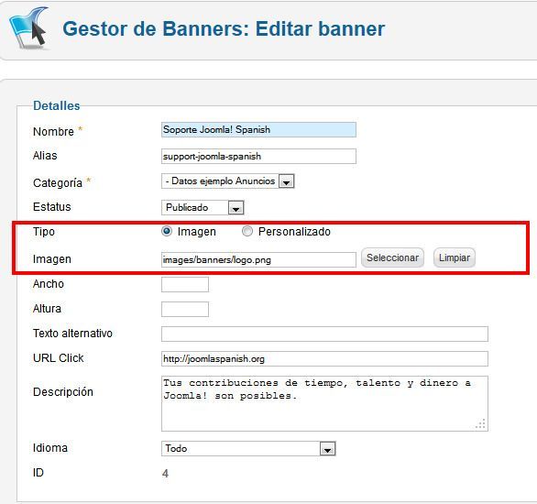Click the Seleccionar image button
Image resolution: width=537 pixels, height=504 pixels.
coord(392,257)
